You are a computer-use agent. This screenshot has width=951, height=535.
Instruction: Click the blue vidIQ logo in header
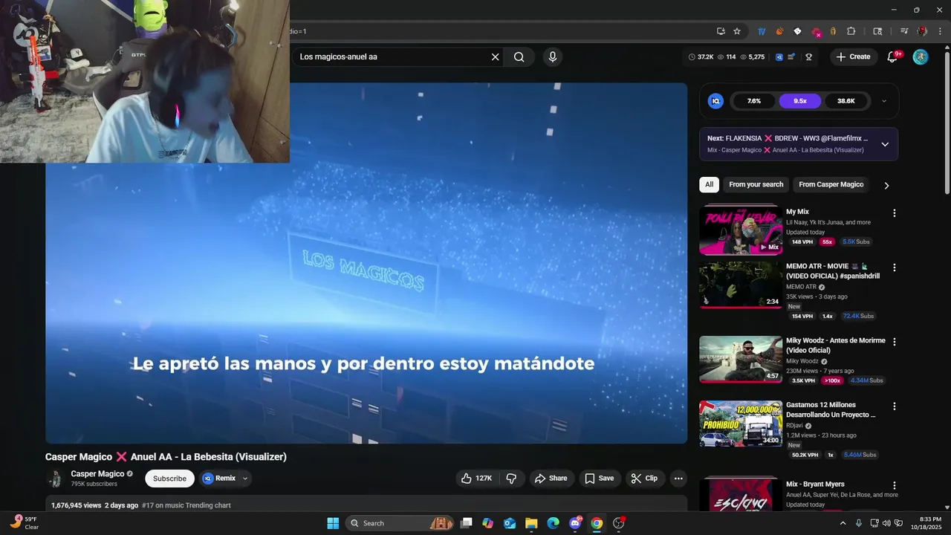[x=779, y=56]
